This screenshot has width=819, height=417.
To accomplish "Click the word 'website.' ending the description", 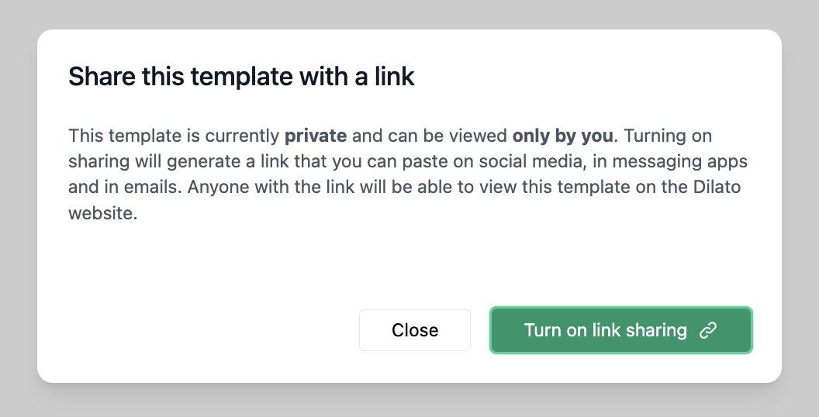I will [x=103, y=213].
